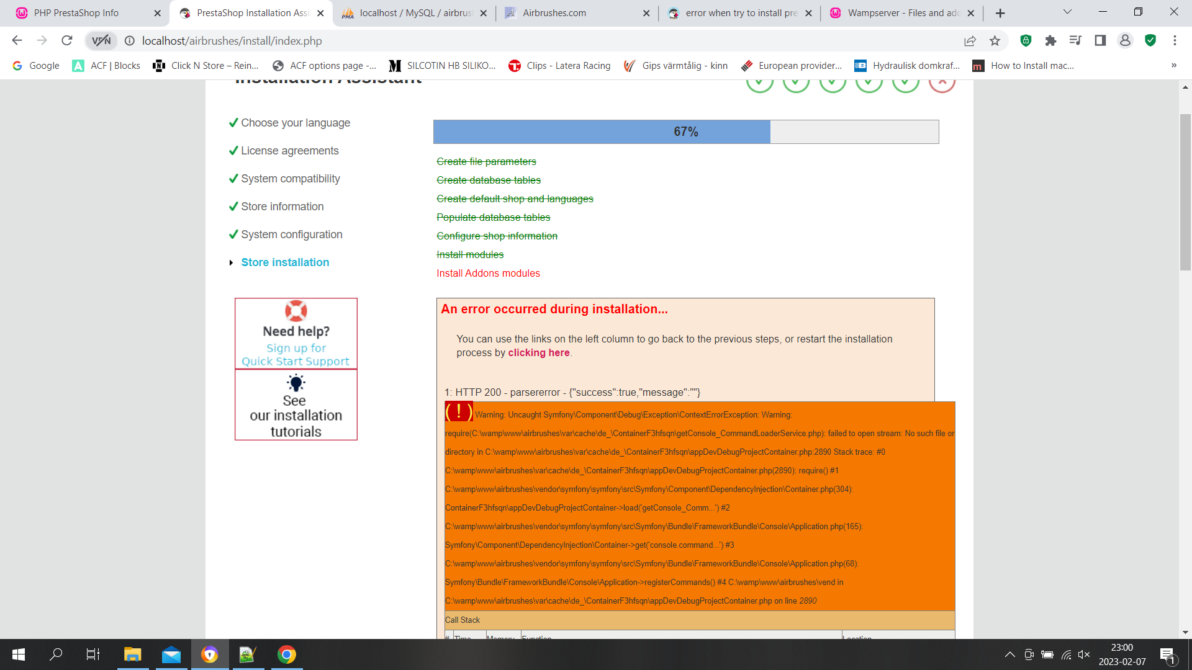Open Windows Start menu
This screenshot has height=670, width=1192.
pos(19,654)
